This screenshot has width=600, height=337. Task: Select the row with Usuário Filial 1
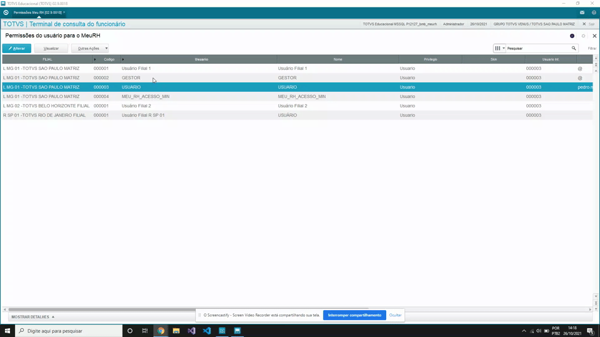[297, 69]
